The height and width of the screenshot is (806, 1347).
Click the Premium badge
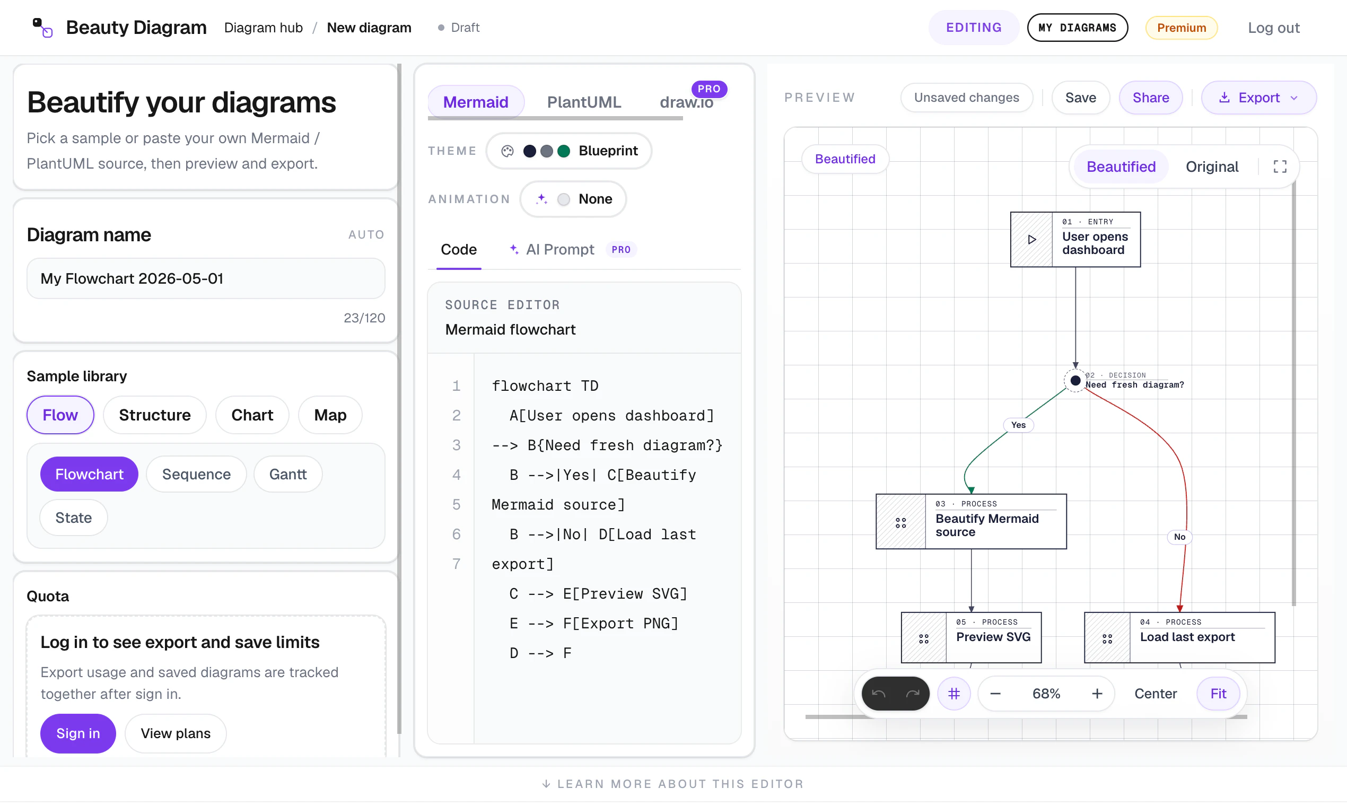1181,28
